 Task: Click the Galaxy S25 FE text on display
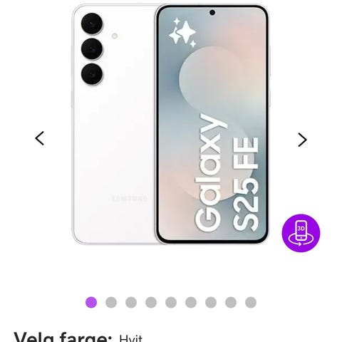coord(227,173)
